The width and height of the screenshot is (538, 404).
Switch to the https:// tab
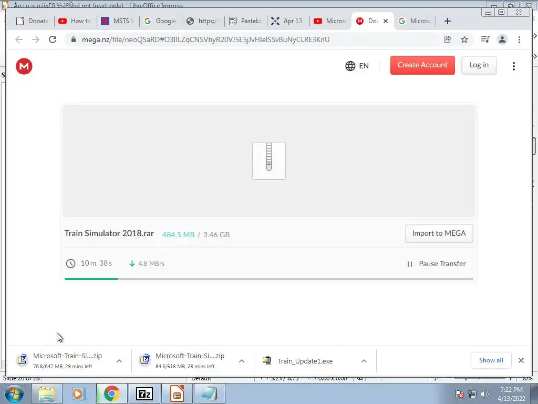pyautogui.click(x=203, y=21)
